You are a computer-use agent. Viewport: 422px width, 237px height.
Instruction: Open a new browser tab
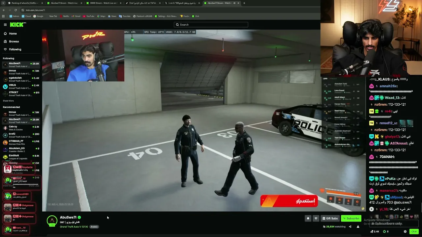[x=244, y=3]
